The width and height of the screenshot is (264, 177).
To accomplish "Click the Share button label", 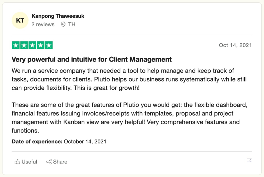I will 60,162.
